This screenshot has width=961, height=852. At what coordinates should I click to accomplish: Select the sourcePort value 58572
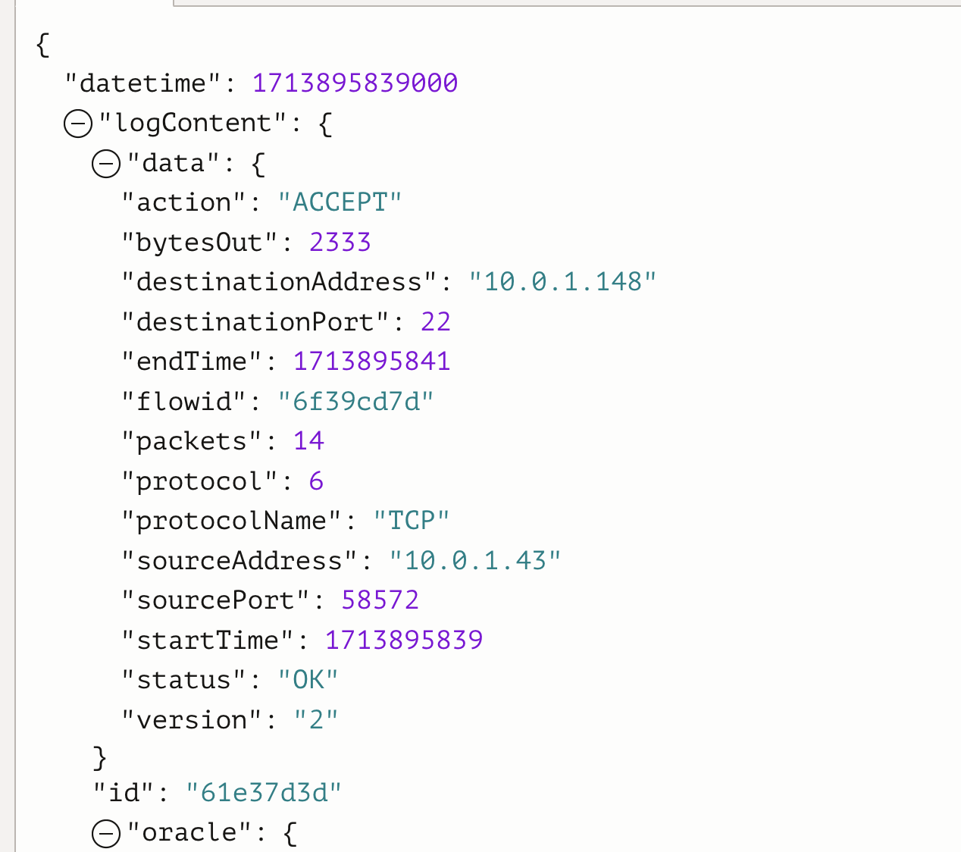380,600
